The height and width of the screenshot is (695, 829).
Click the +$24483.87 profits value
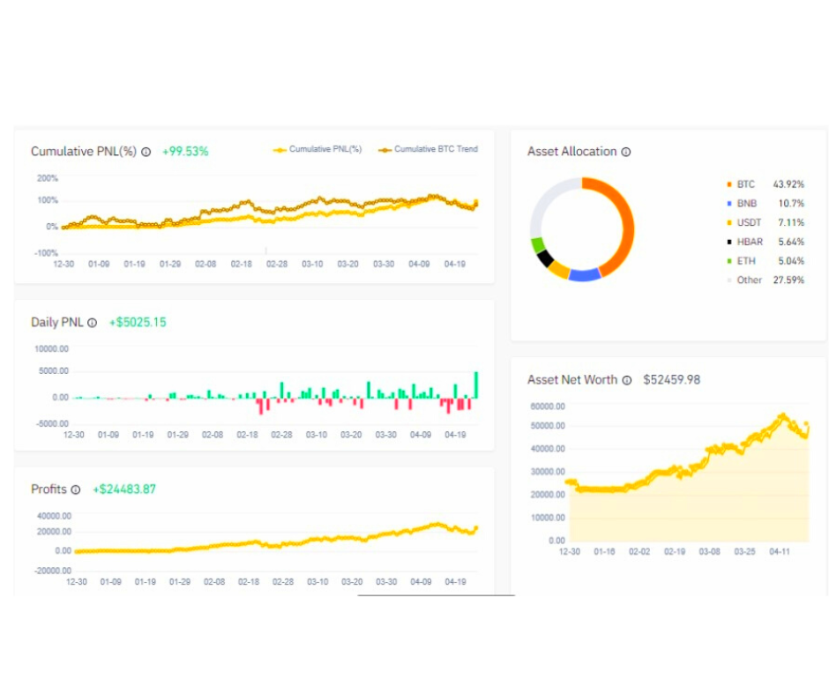(124, 489)
